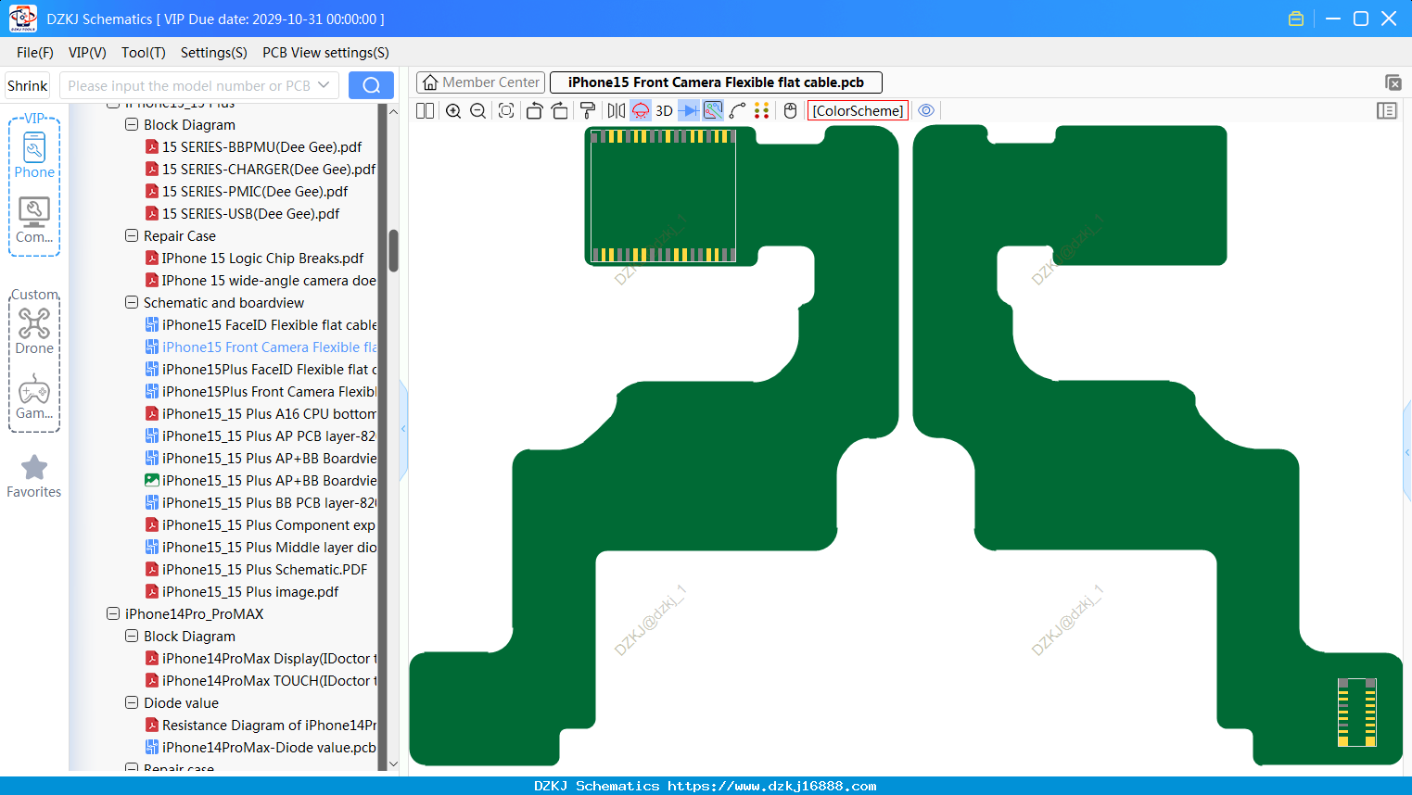This screenshot has width=1412, height=795.
Task: Rotate the board clockwise
Action: coord(560,111)
